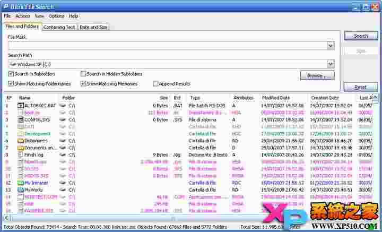Open the View menu
Screen dimensions: 382x232
point(39,16)
